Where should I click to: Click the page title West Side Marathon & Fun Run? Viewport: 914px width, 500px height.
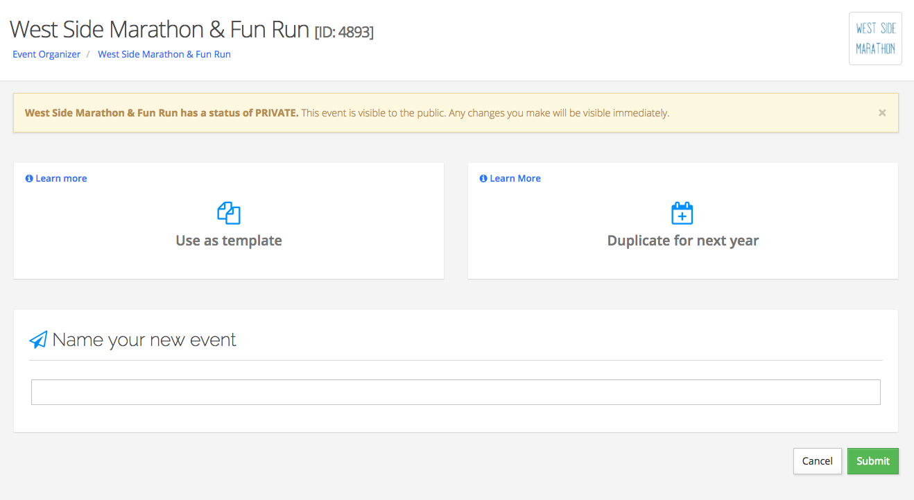[x=159, y=30]
